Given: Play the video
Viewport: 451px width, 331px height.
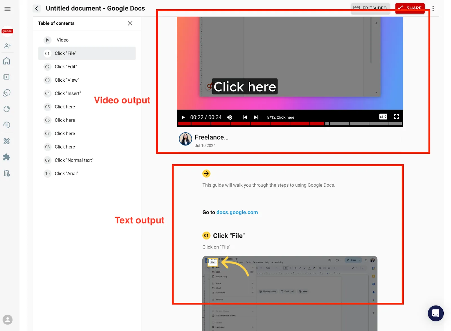Looking at the screenshot, I should 183,117.
